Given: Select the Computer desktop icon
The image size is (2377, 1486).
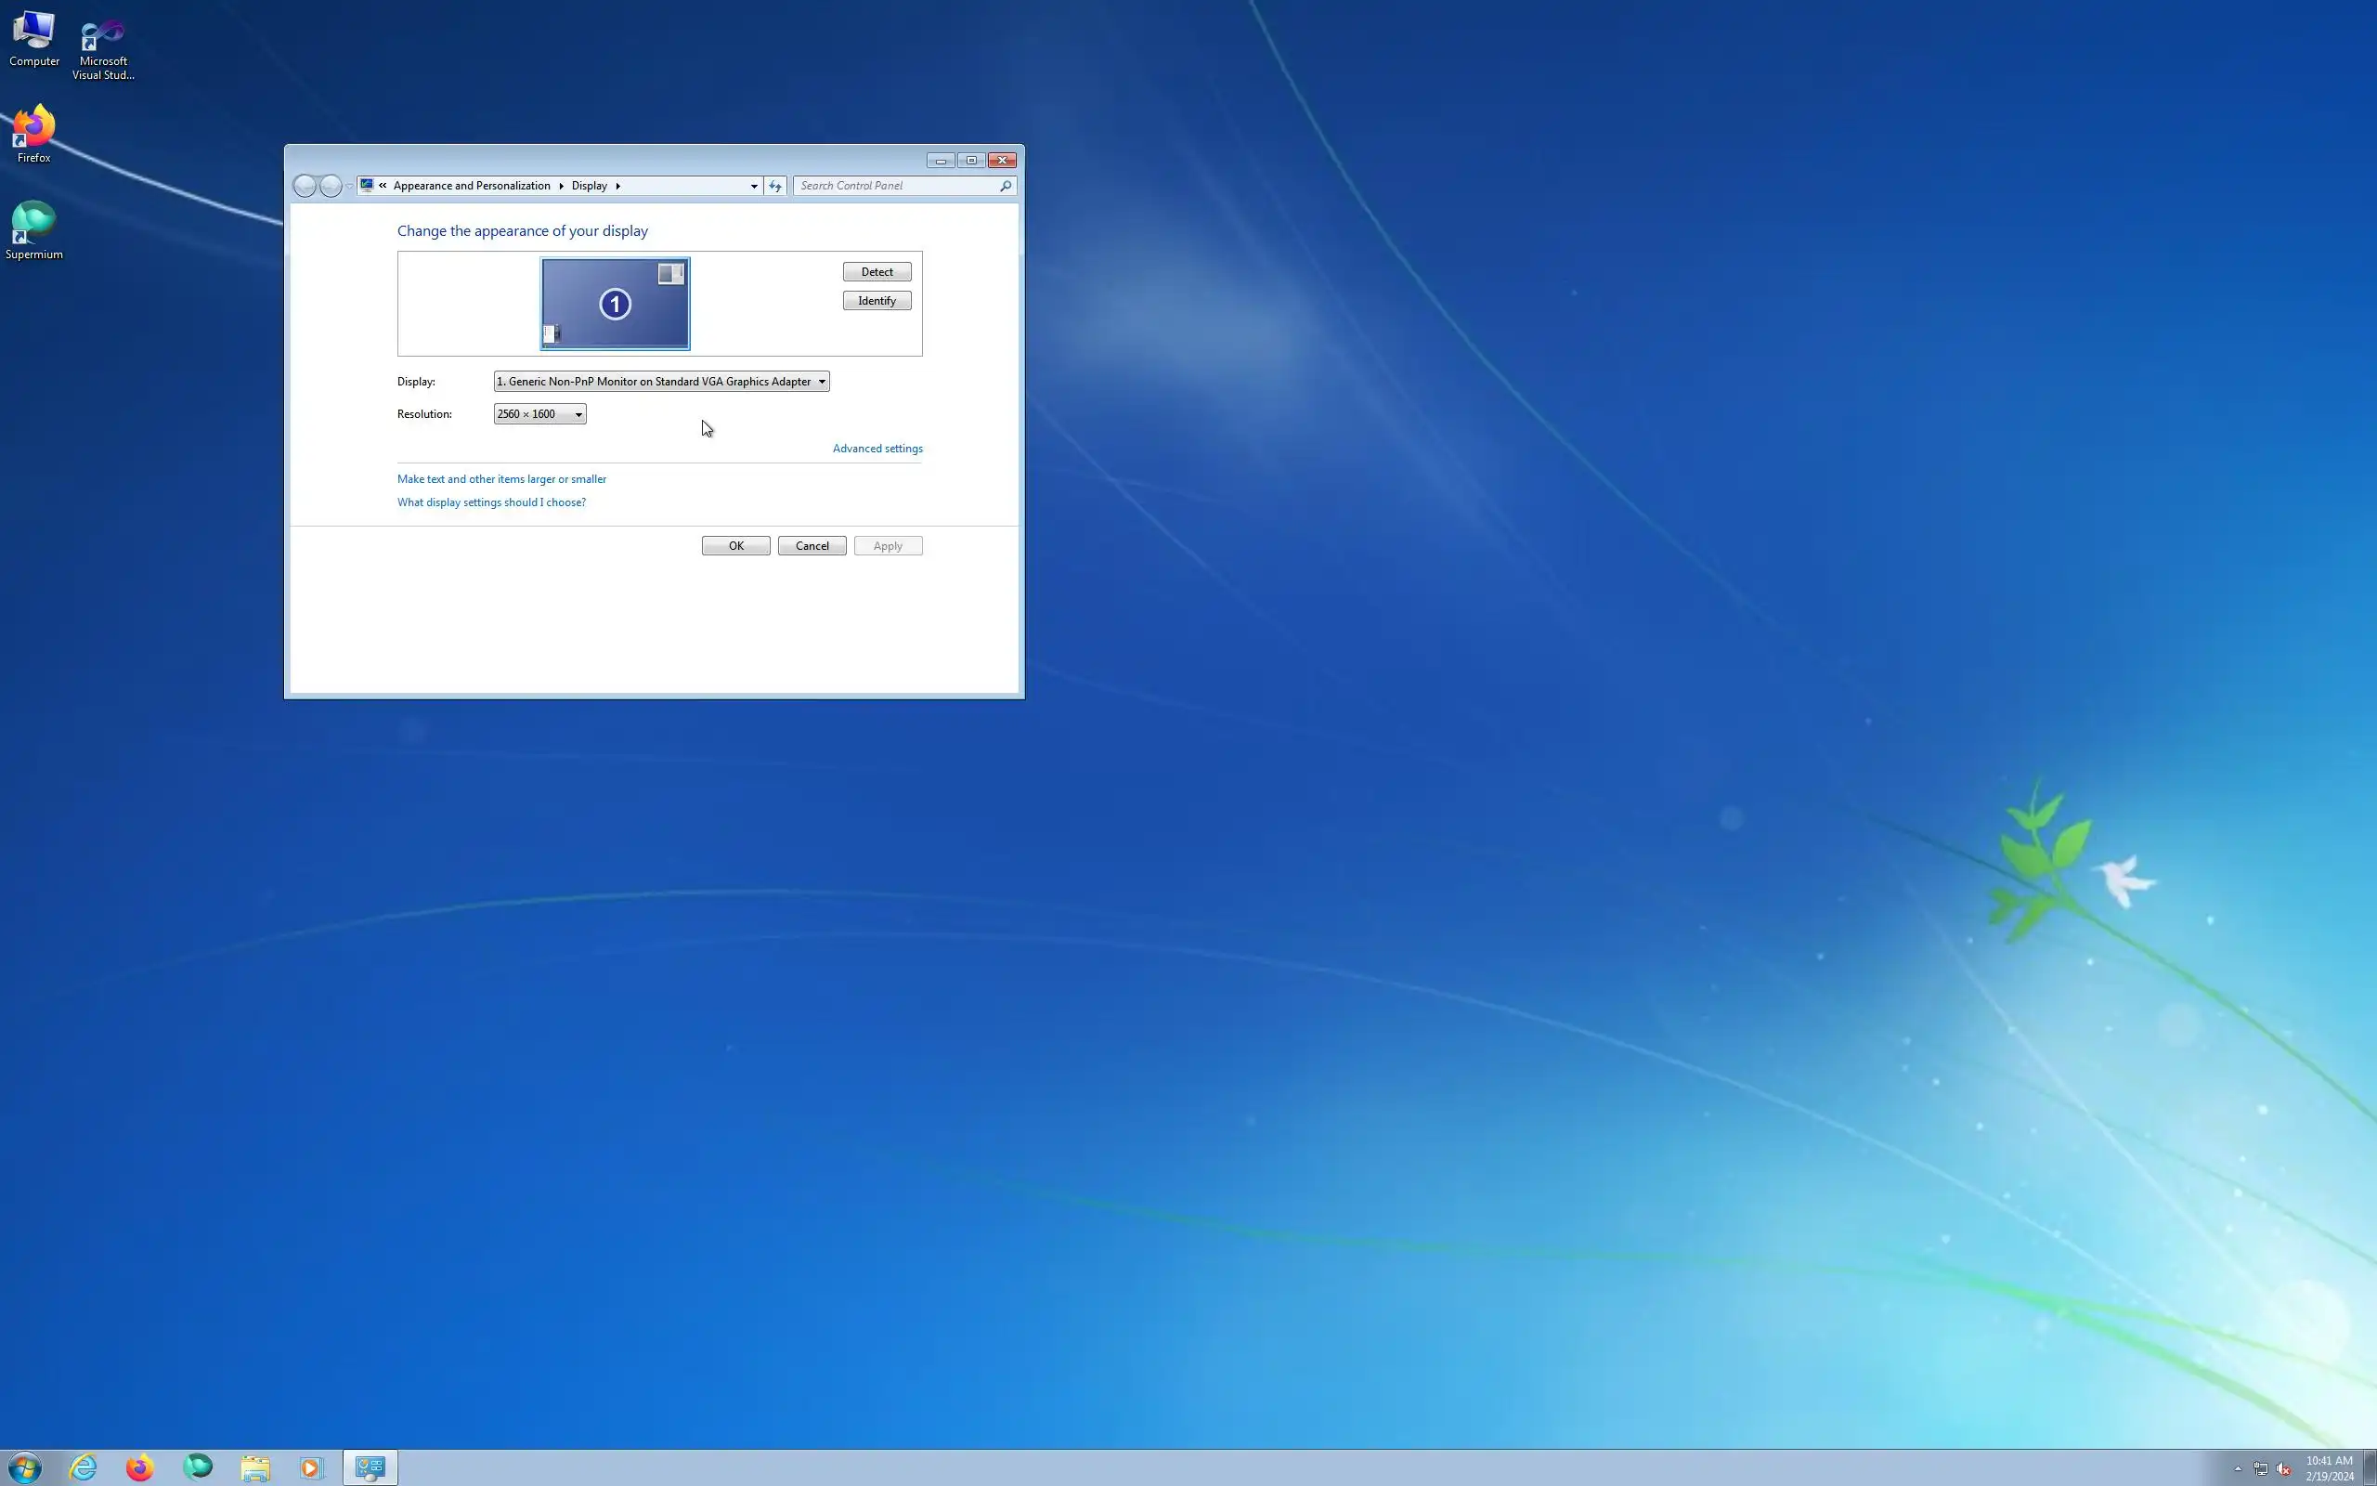Looking at the screenshot, I should point(33,37).
